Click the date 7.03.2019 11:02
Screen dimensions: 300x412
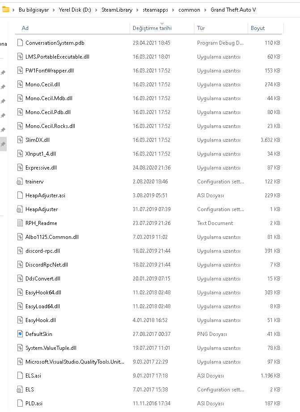tap(150, 237)
